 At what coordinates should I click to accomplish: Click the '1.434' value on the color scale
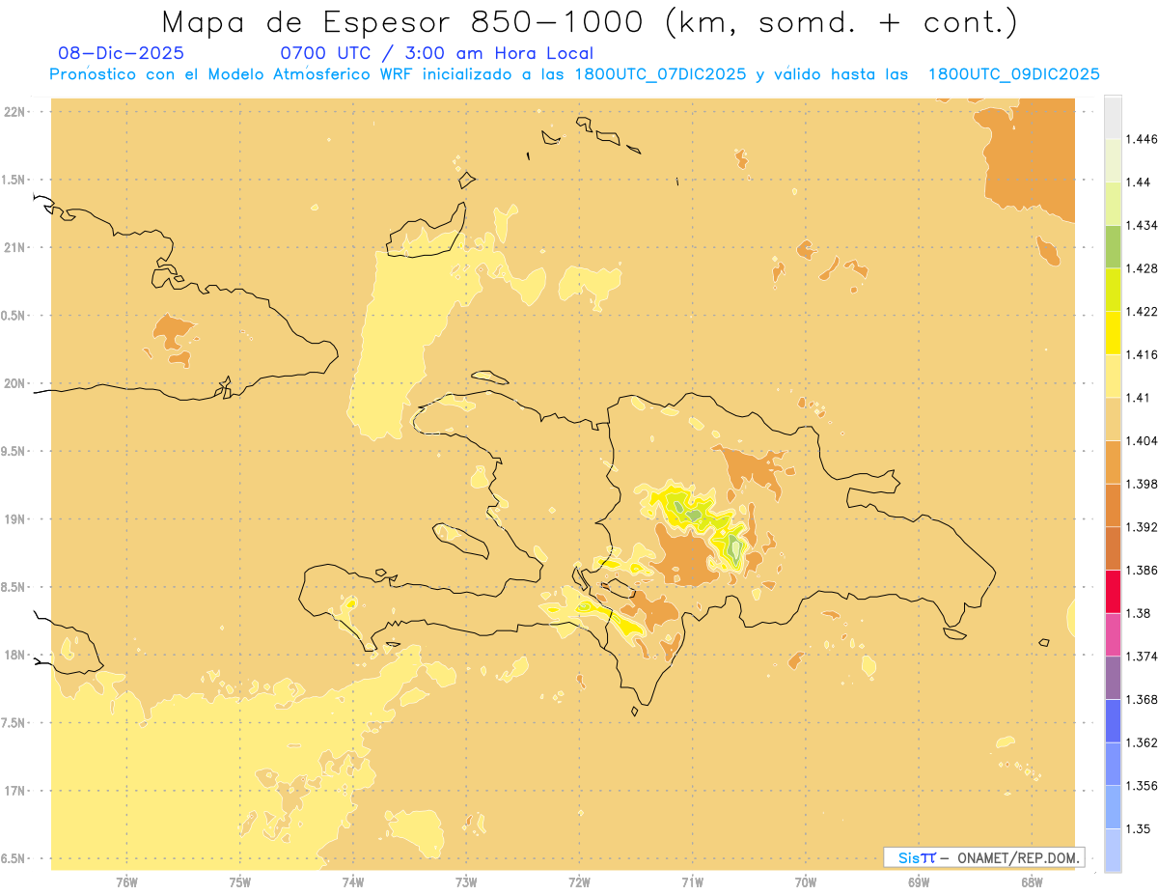pyautogui.click(x=1143, y=225)
